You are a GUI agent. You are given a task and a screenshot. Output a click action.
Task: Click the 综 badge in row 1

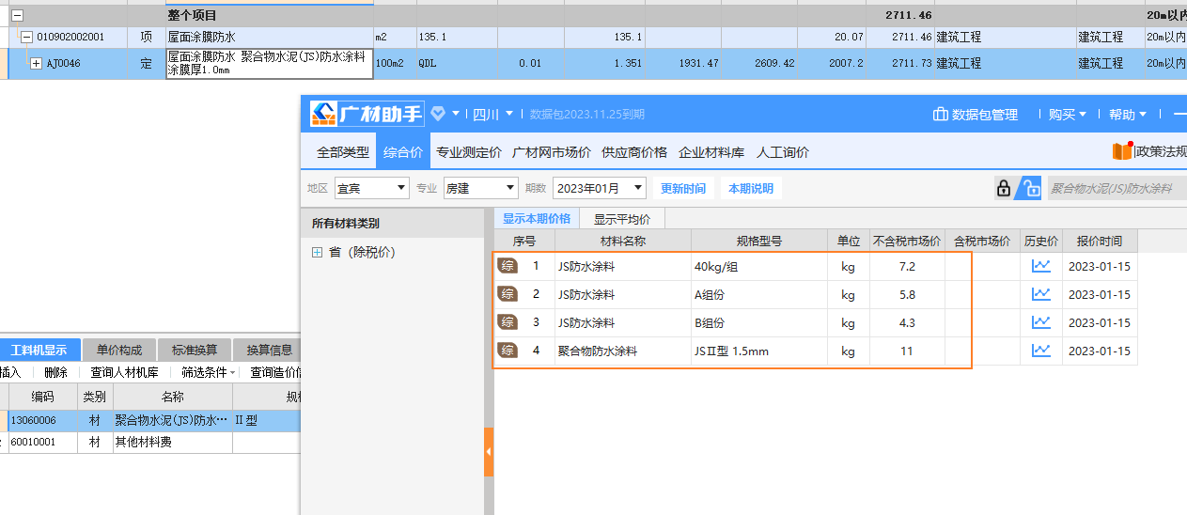click(x=508, y=266)
